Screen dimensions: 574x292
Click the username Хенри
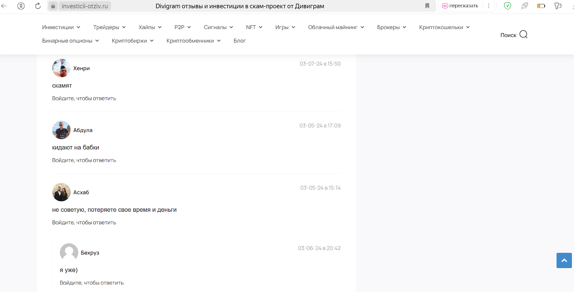point(81,68)
